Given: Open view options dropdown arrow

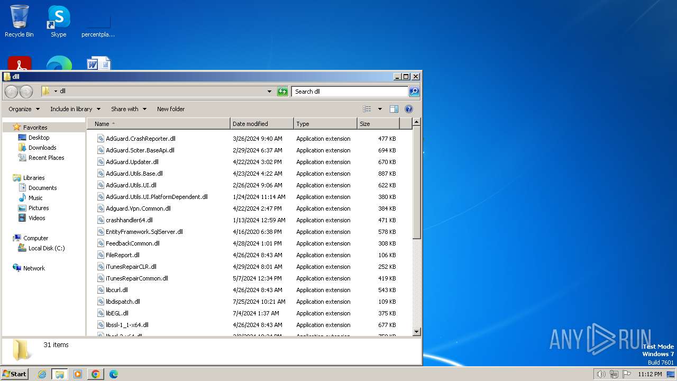Looking at the screenshot, I should coord(380,109).
